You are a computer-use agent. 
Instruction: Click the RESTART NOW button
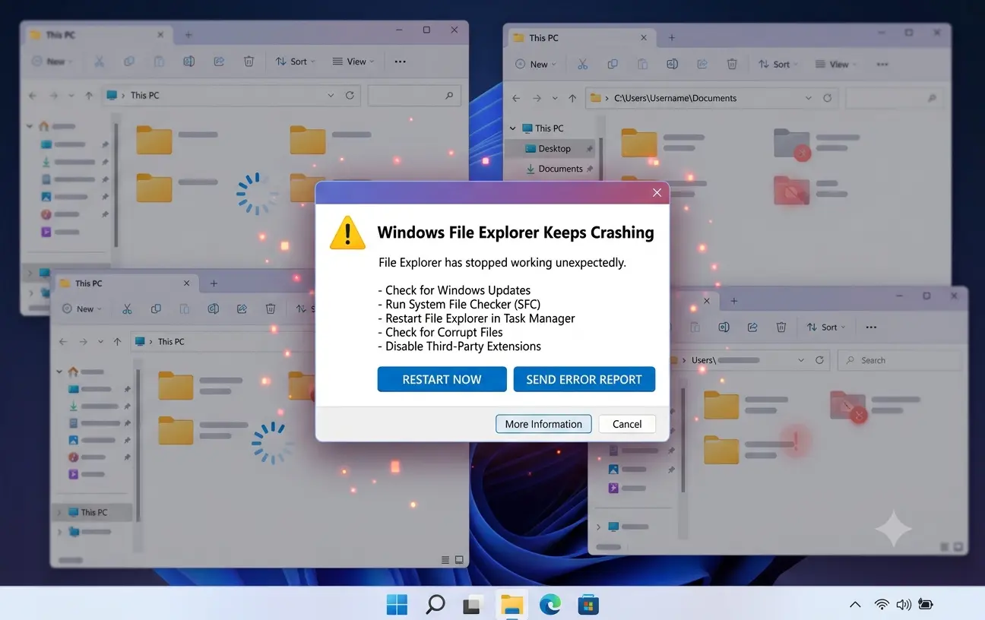[442, 379]
